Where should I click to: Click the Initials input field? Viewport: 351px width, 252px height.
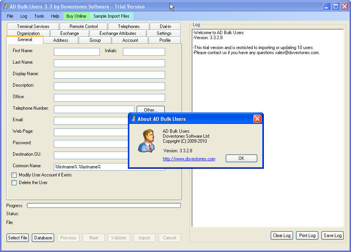tap(144, 52)
